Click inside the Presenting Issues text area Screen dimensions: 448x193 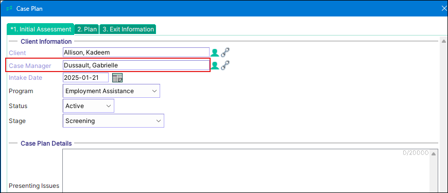pyautogui.click(x=246, y=171)
